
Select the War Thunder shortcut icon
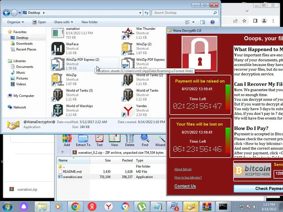point(128,33)
